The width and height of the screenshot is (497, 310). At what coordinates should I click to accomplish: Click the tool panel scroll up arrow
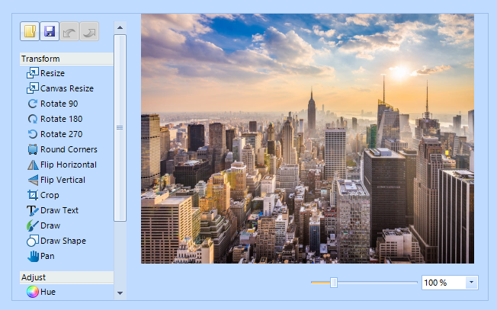[120, 27]
